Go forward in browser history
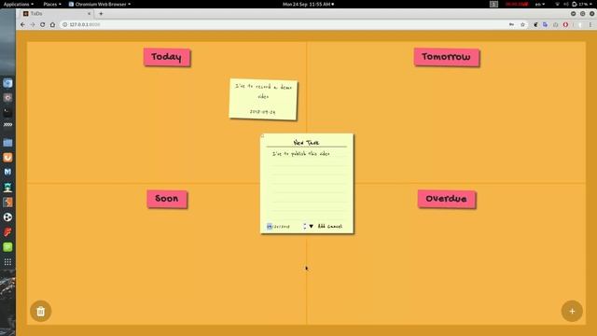This screenshot has height=336, width=597. pyautogui.click(x=33, y=24)
